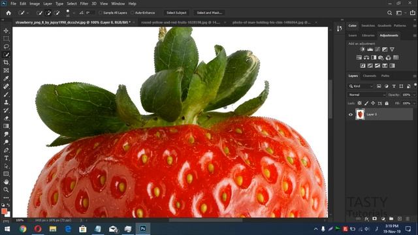Image resolution: width=418 pixels, height=235 pixels.
Task: Select the Horizontal Type tool
Action: coord(6,158)
